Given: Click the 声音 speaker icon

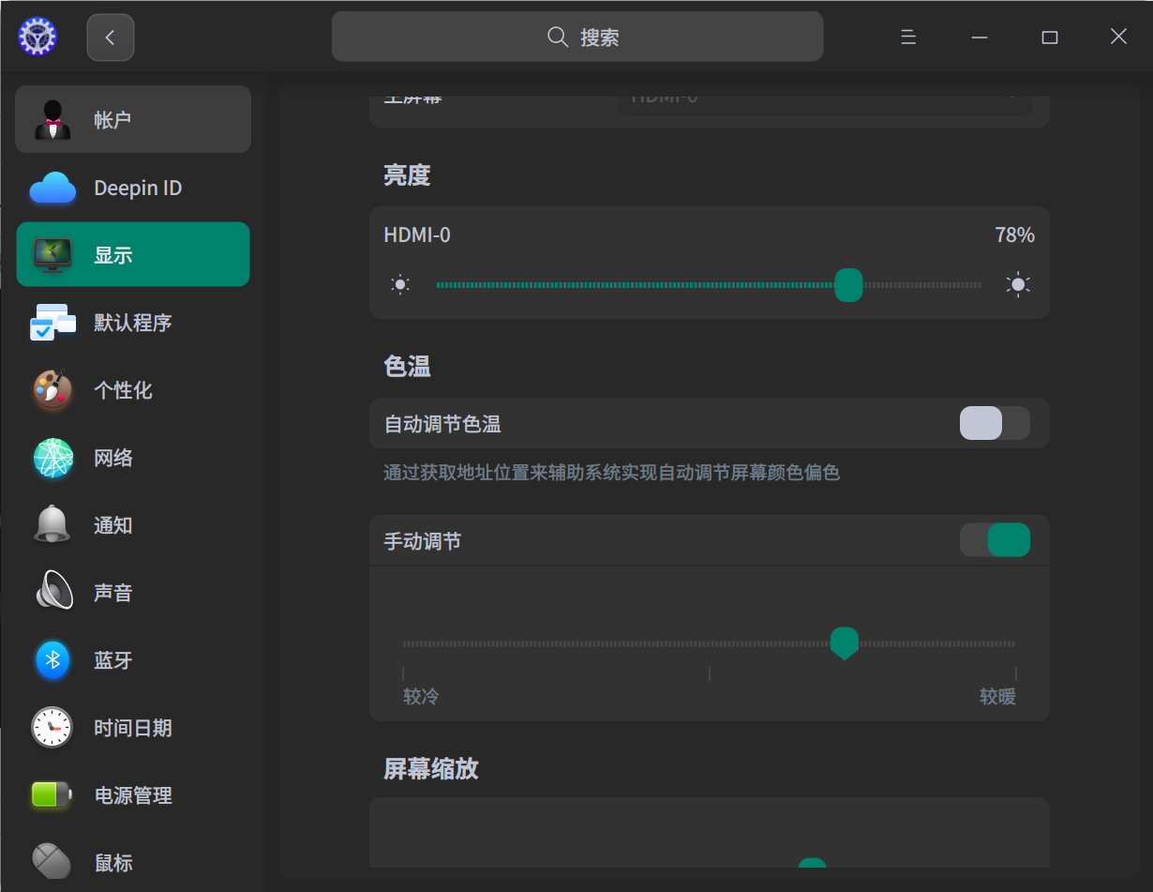Looking at the screenshot, I should tap(52, 592).
